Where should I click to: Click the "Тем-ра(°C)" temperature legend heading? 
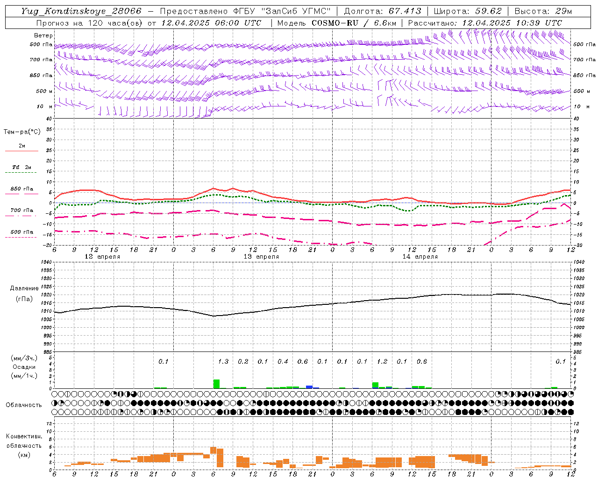[x=22, y=132]
